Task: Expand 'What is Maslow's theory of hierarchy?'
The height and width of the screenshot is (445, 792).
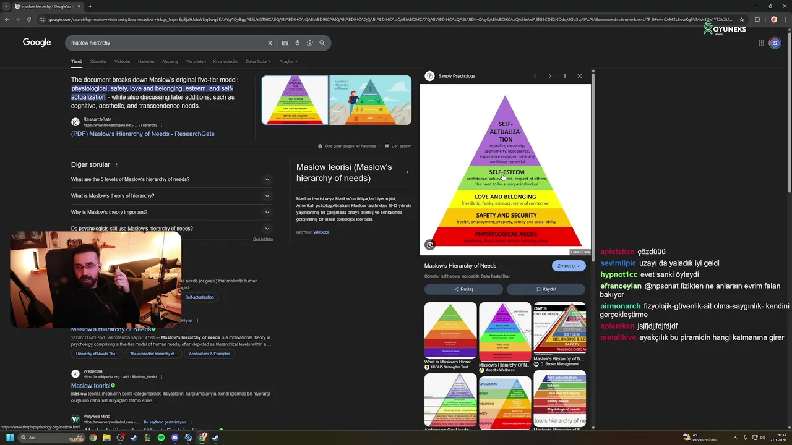Action: pos(171,196)
